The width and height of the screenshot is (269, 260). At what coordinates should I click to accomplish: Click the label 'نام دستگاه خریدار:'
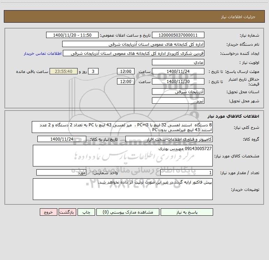tap(243, 45)
